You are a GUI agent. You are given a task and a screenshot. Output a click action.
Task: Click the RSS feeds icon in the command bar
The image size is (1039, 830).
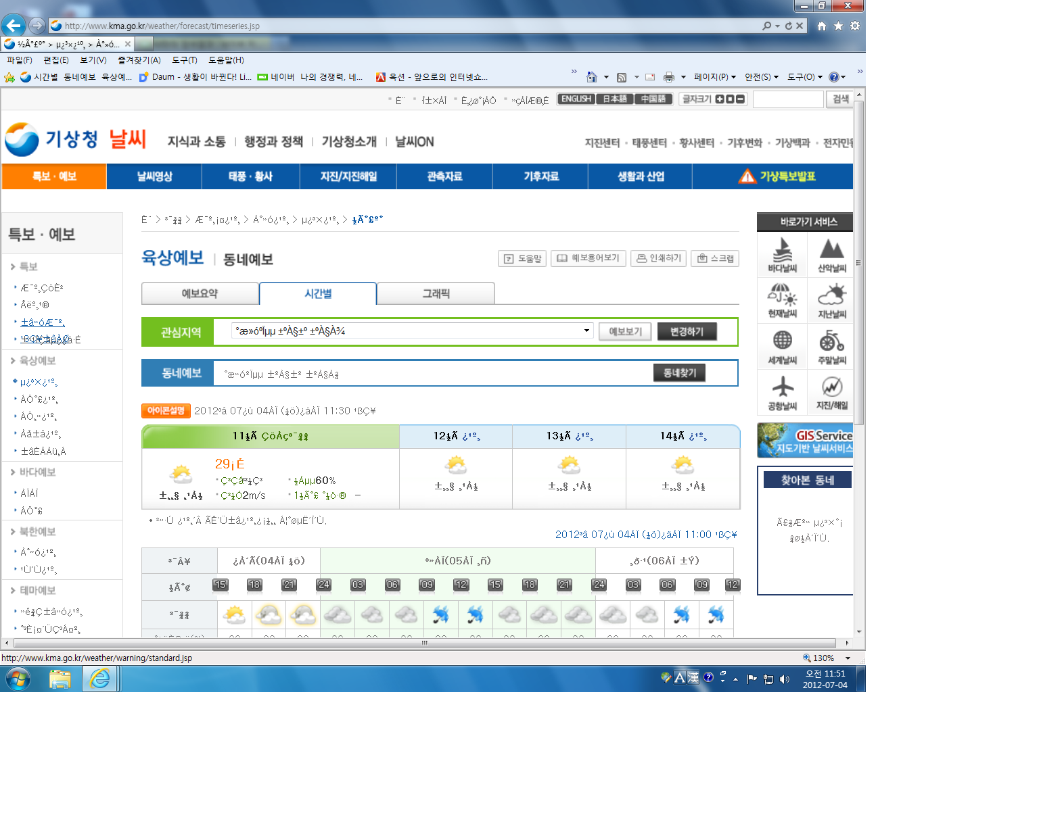tap(622, 77)
